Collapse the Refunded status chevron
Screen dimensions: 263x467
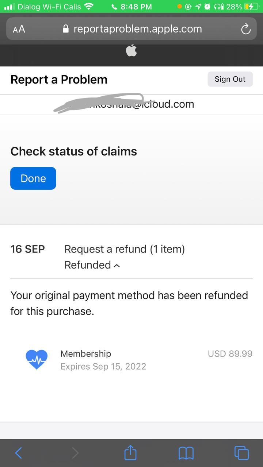[117, 266]
